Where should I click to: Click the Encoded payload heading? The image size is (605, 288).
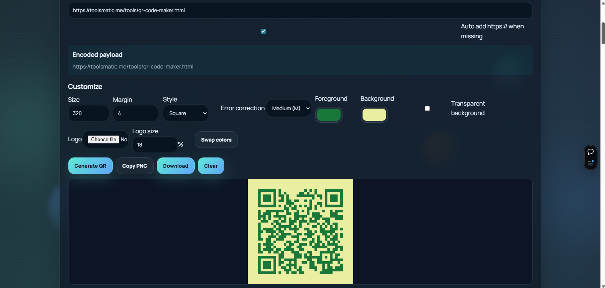[x=97, y=54]
